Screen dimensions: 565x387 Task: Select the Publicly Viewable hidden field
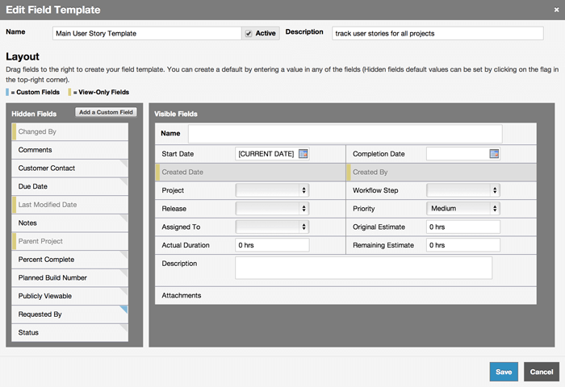[70, 296]
